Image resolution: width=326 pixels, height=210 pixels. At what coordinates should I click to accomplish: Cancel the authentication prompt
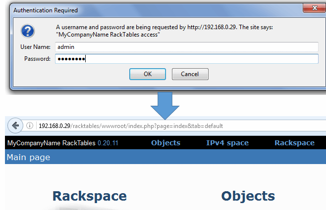(x=190, y=74)
